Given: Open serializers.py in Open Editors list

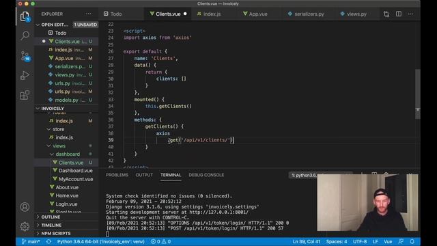Looking at the screenshot, I should click(x=66, y=66).
